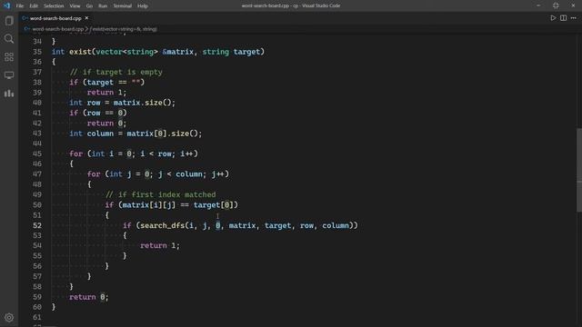The image size is (582, 327).
Task: Open the File menu
Action: click(x=20, y=6)
